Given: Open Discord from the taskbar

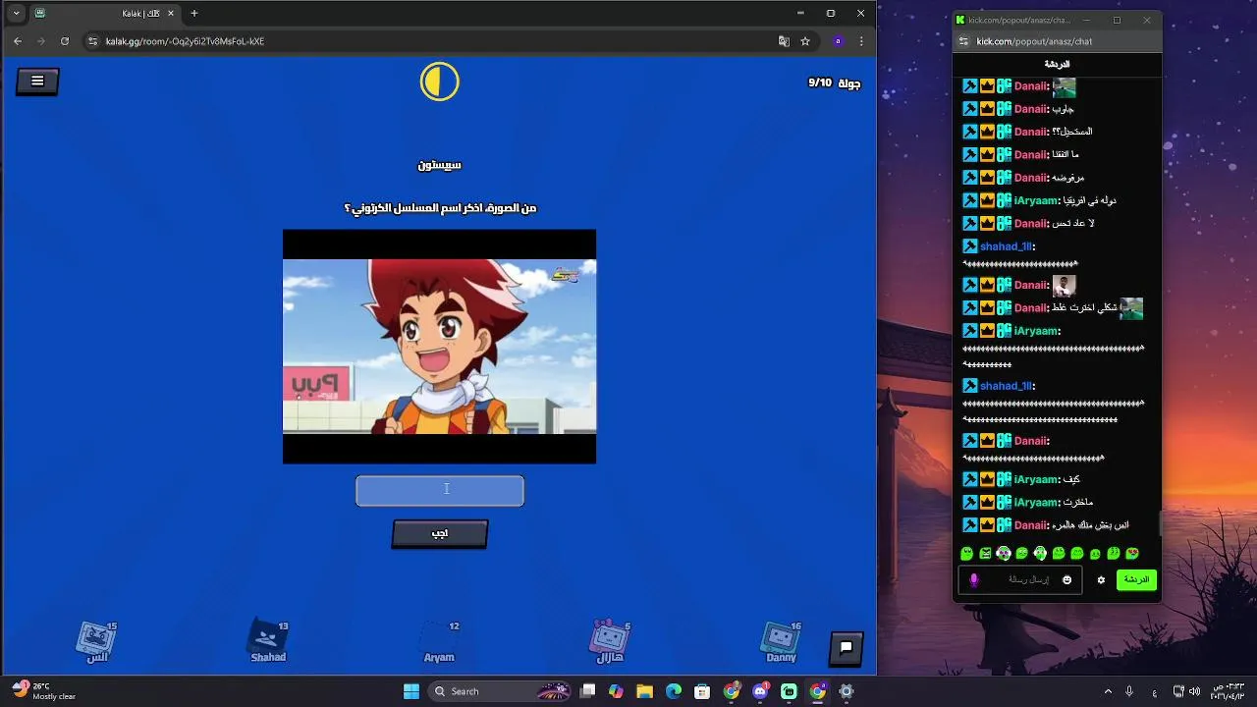Looking at the screenshot, I should (x=760, y=691).
